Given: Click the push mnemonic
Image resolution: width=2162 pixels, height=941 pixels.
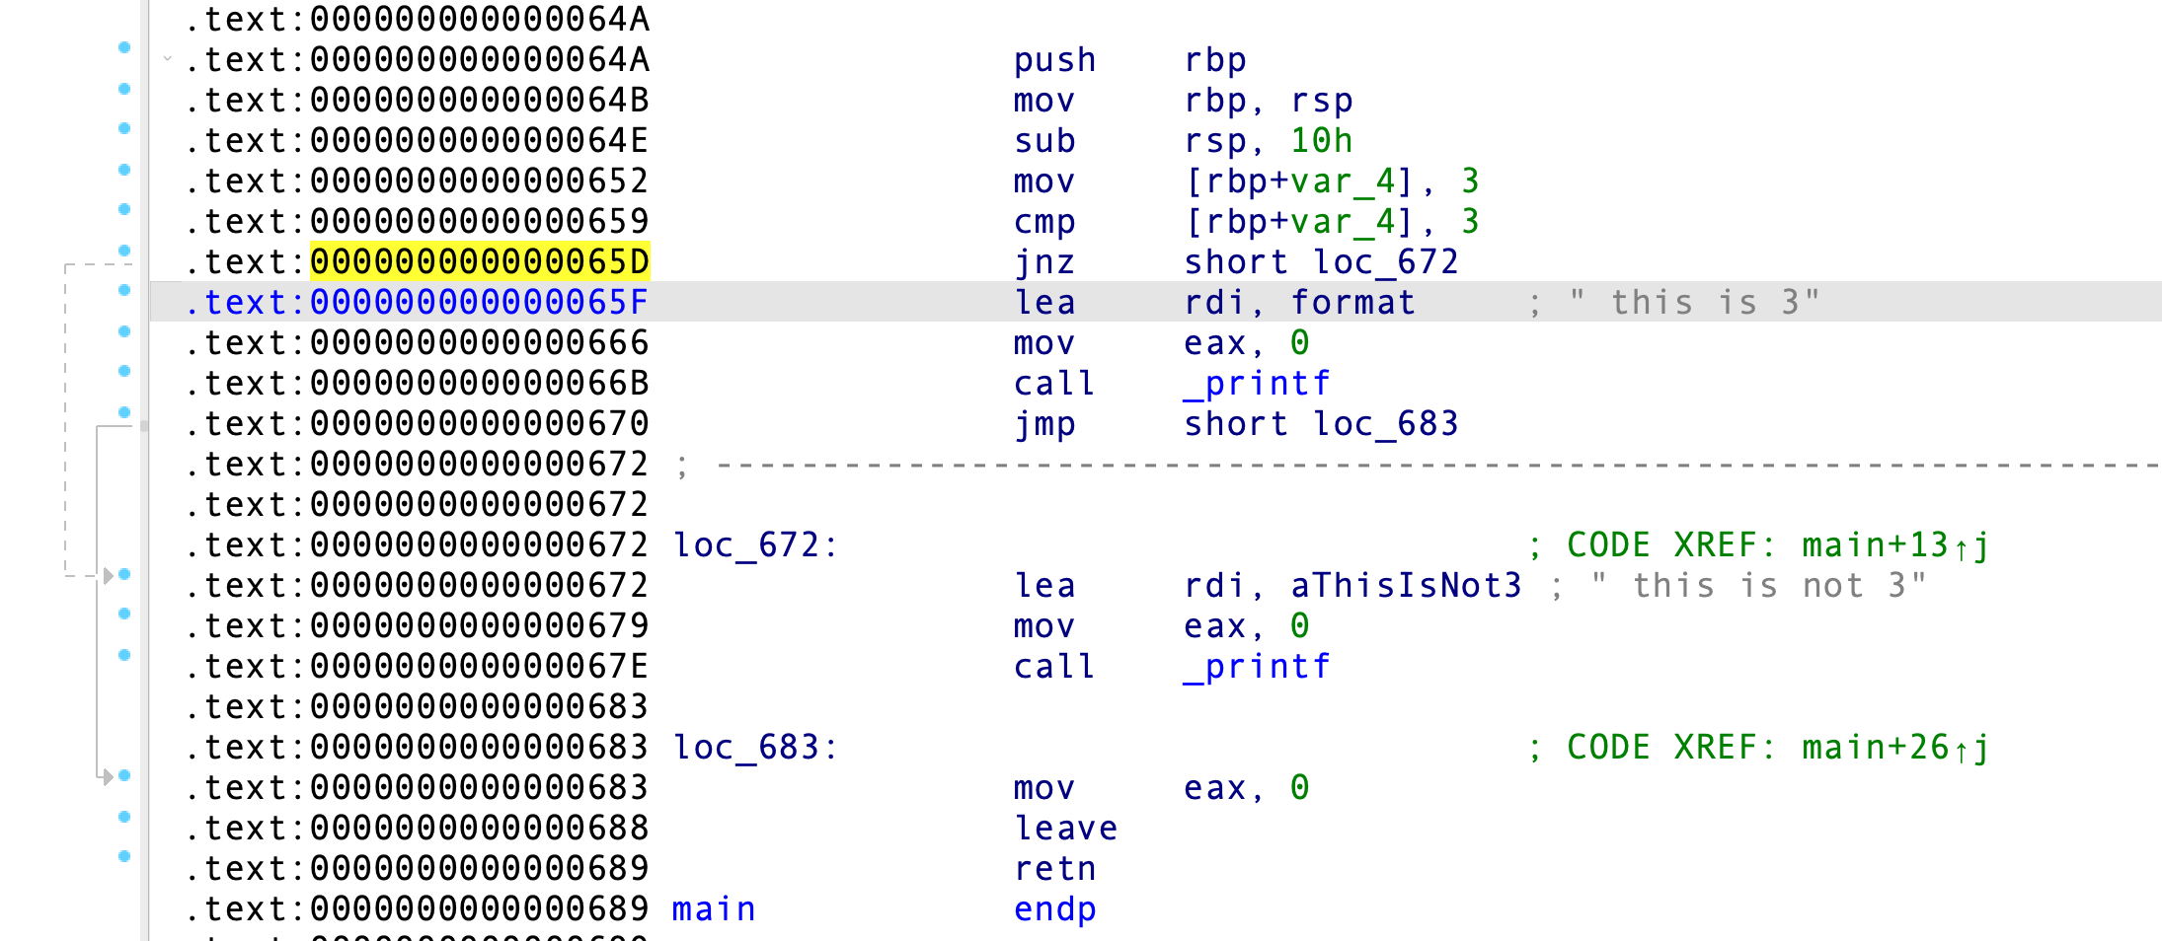Looking at the screenshot, I should tap(1055, 60).
